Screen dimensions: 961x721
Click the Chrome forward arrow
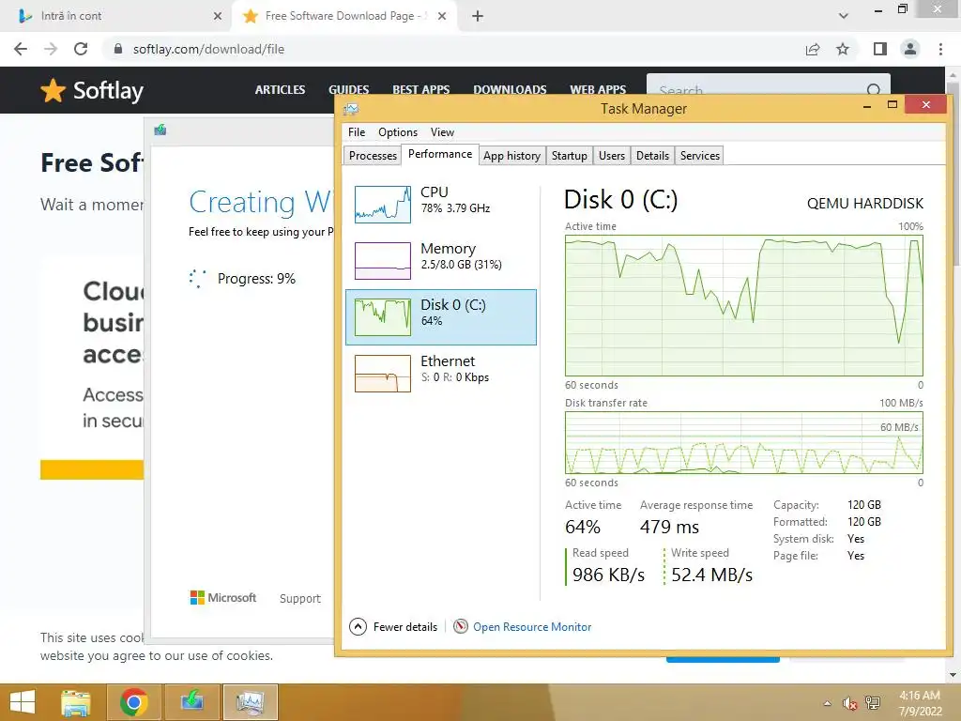51,49
